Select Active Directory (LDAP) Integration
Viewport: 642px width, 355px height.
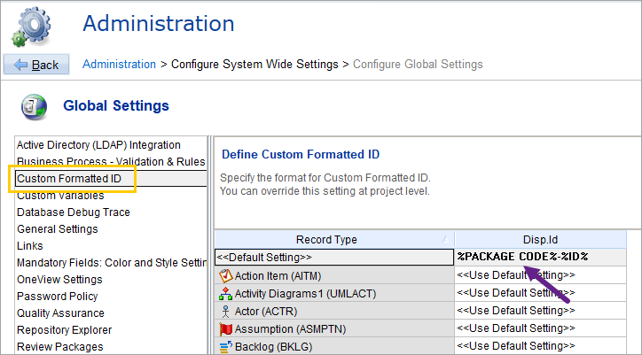point(98,145)
